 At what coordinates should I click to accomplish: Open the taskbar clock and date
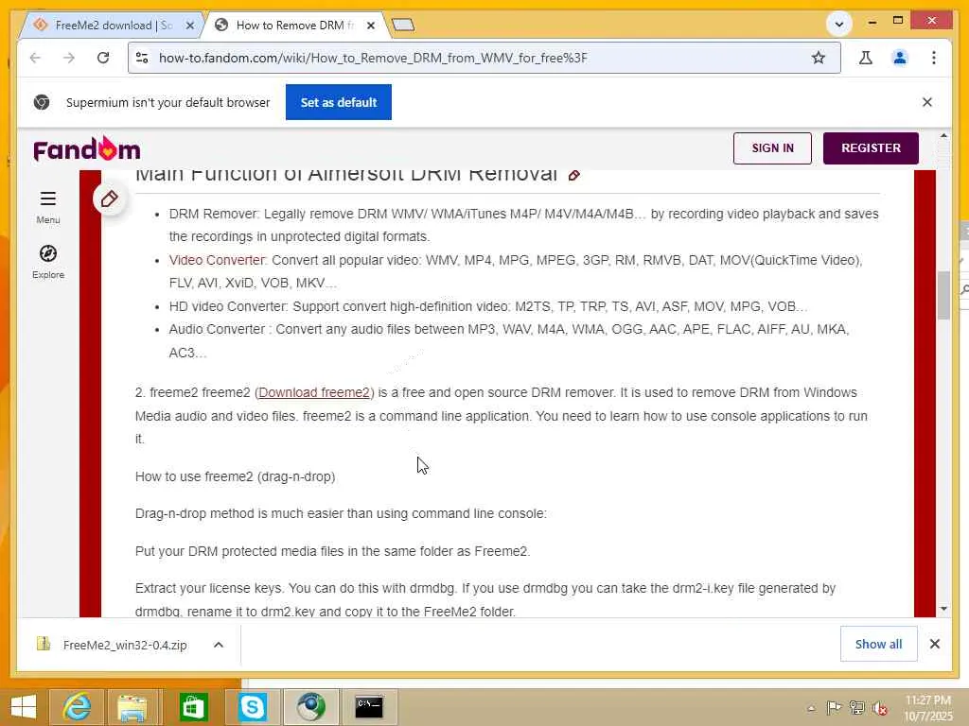[928, 708]
